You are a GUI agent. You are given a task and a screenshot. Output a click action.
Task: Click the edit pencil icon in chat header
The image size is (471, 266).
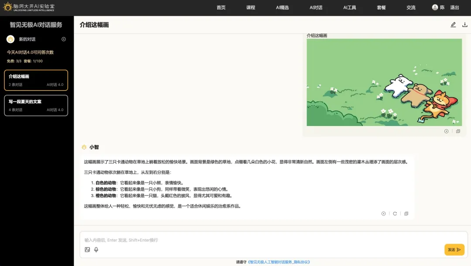point(453,25)
